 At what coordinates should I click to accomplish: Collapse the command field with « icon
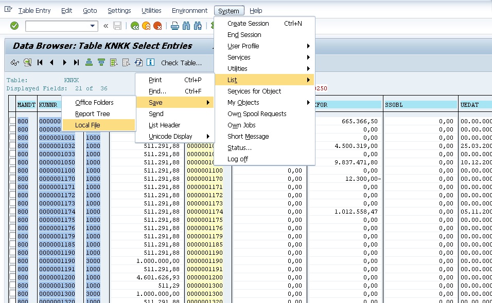click(x=106, y=26)
